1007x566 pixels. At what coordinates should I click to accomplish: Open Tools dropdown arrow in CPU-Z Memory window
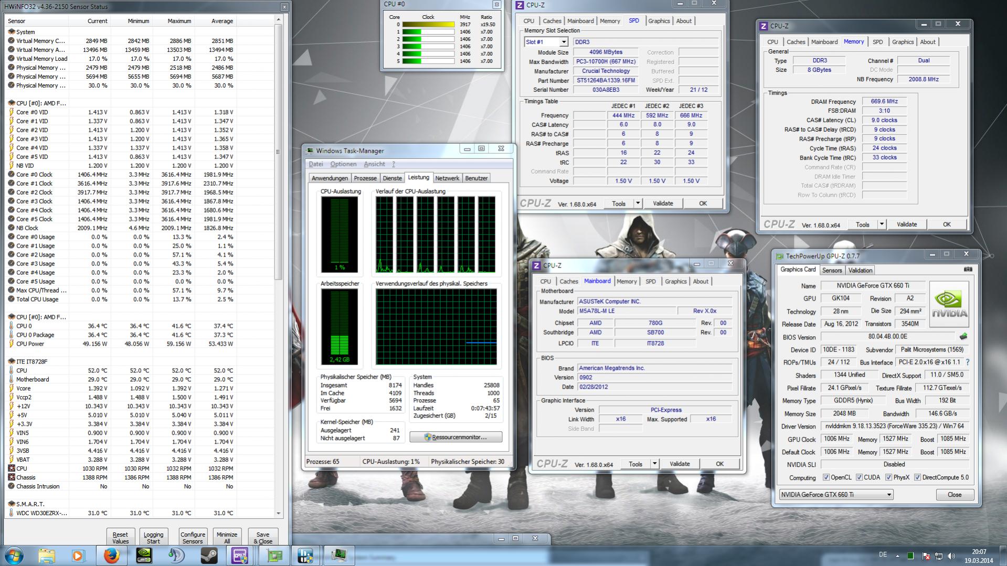882,224
